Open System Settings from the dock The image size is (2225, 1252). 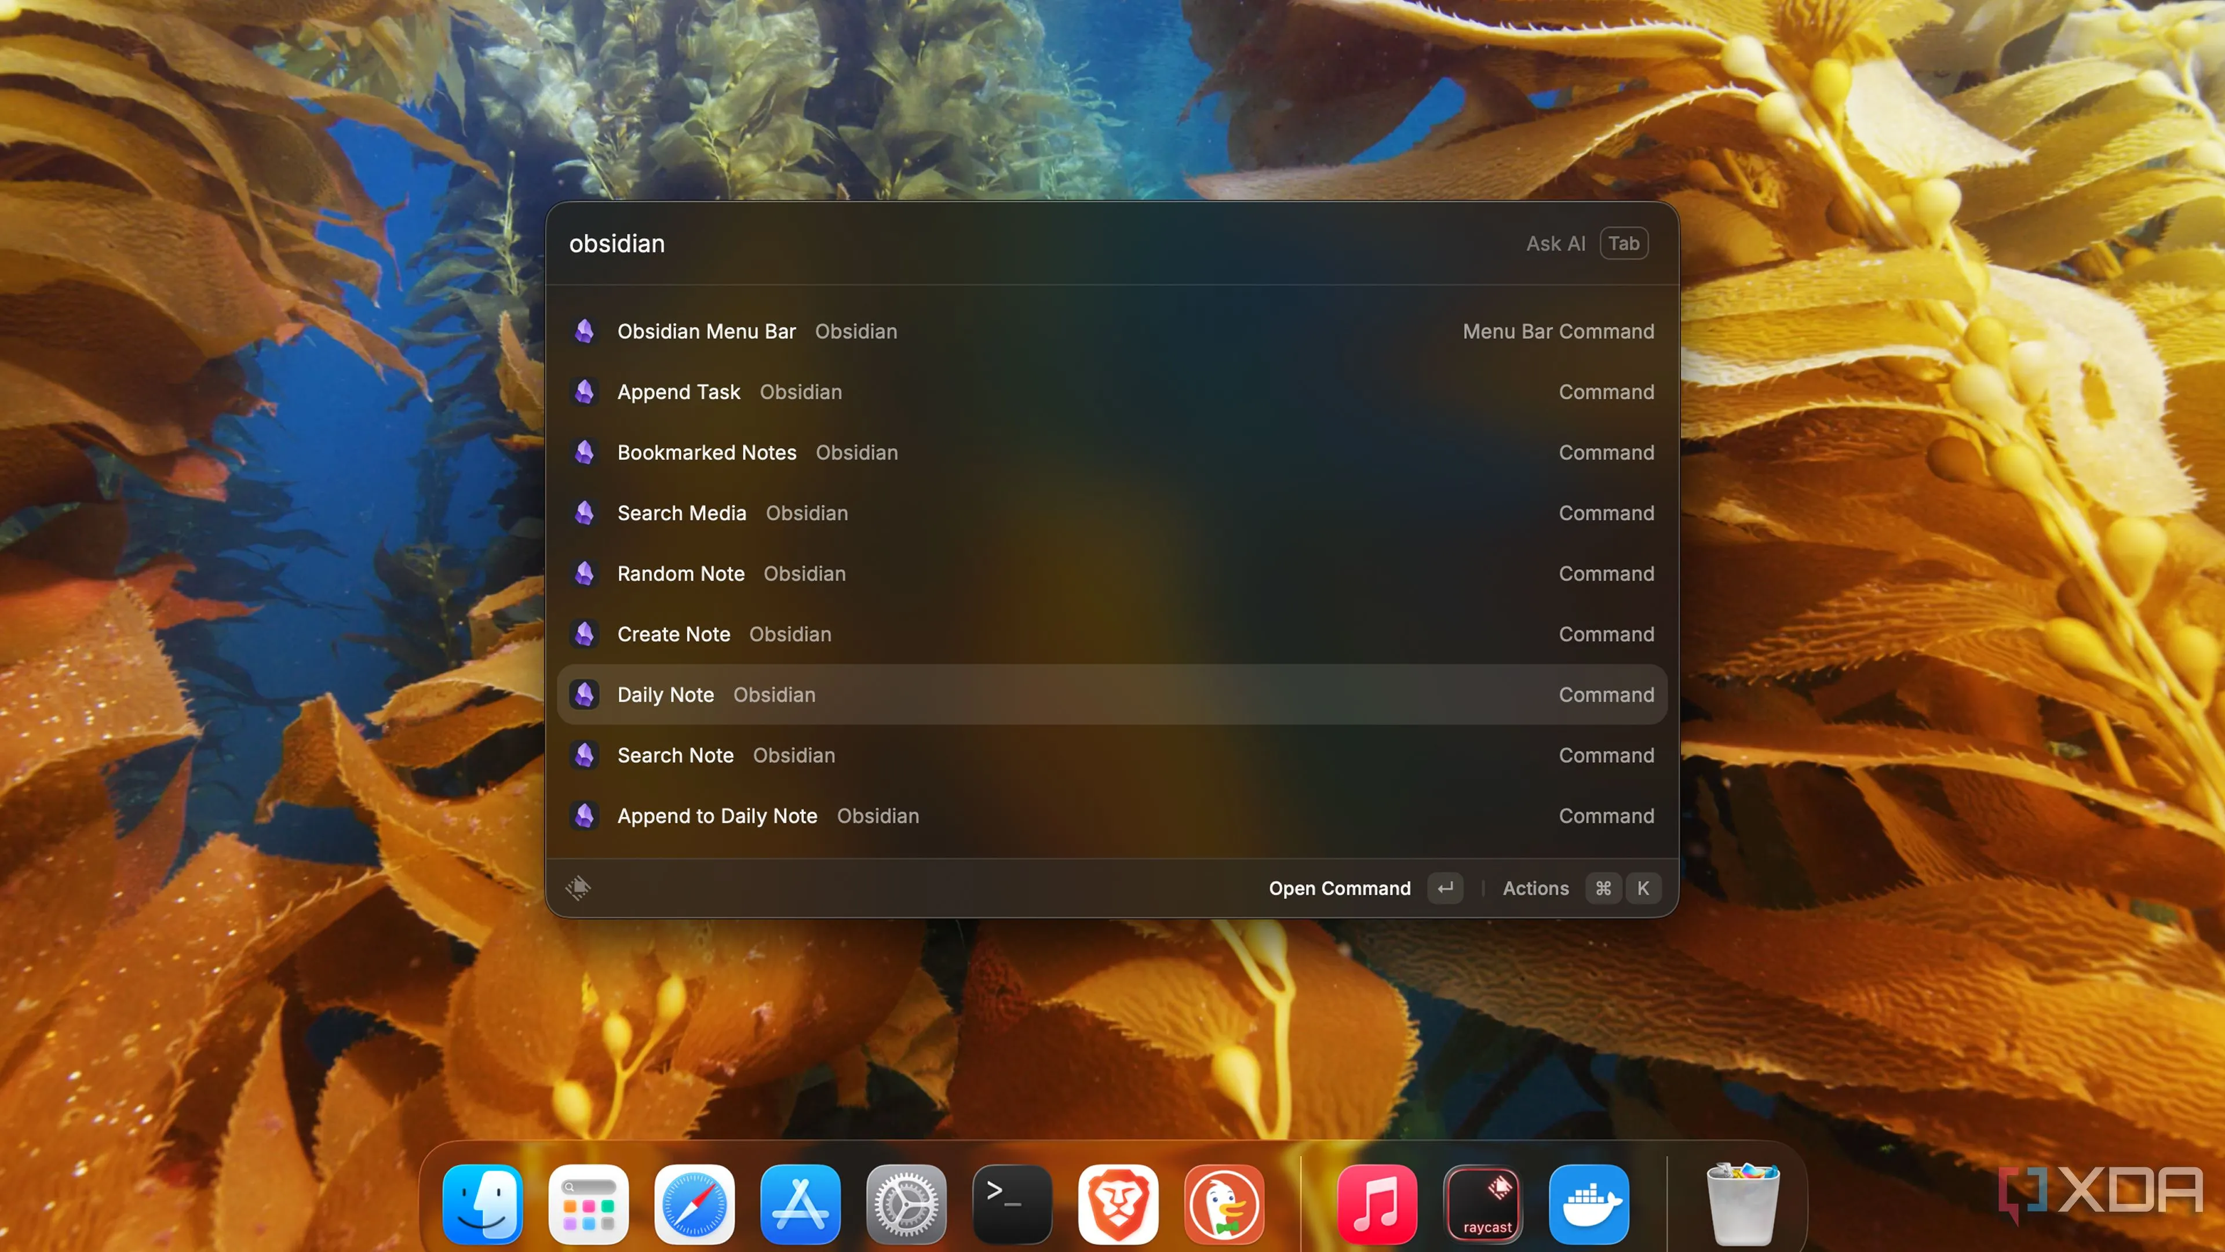pyautogui.click(x=906, y=1204)
